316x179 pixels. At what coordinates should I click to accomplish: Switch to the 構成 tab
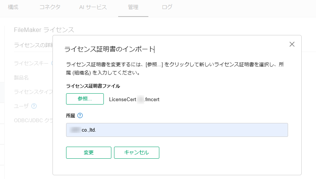tap(13, 7)
